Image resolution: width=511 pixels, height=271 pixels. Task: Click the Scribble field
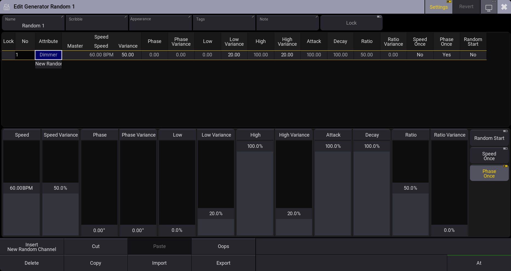click(x=97, y=23)
